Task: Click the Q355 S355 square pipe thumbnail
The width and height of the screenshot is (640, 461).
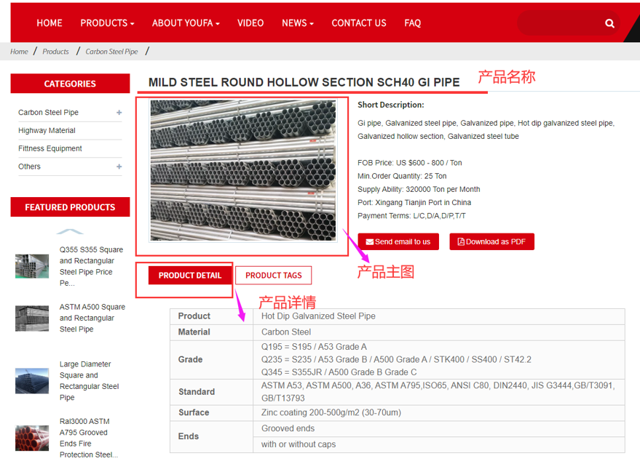Action: tap(32, 266)
